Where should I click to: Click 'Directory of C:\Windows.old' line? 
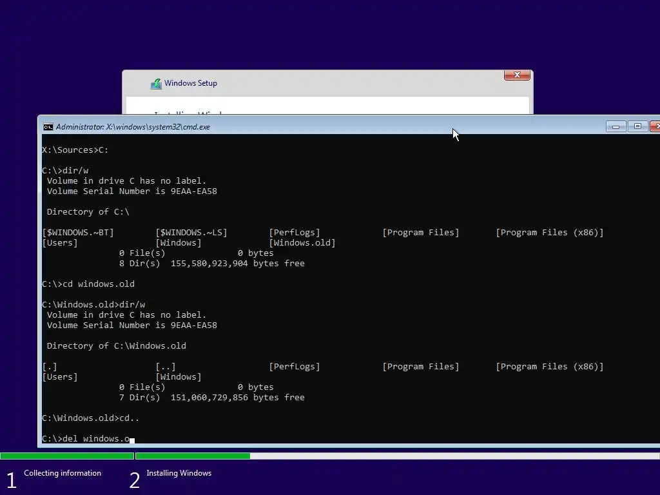tap(116, 346)
